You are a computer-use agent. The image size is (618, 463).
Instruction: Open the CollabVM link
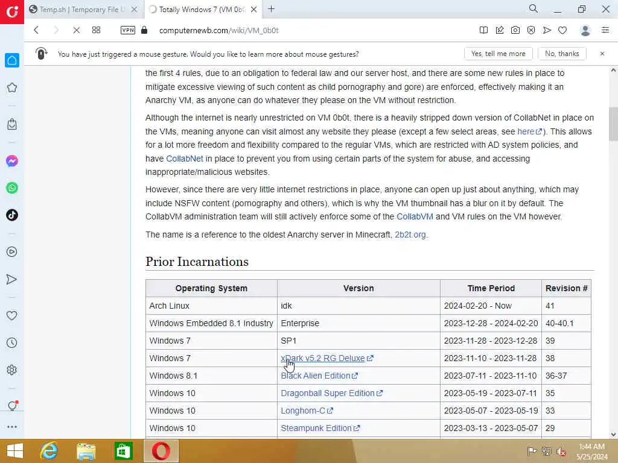[x=415, y=216]
